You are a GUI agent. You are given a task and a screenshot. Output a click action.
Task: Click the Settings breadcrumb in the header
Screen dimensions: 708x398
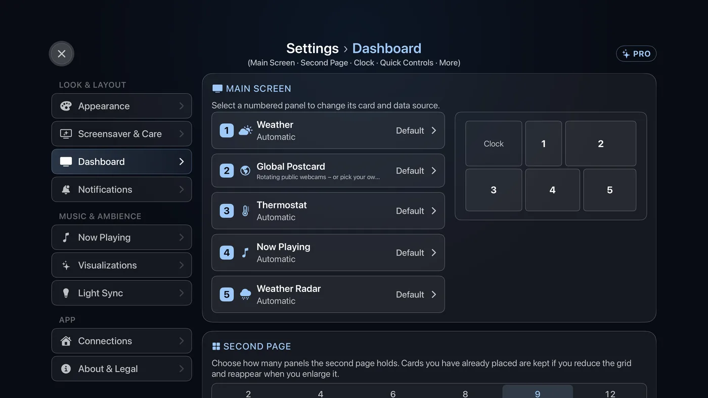[x=313, y=48]
